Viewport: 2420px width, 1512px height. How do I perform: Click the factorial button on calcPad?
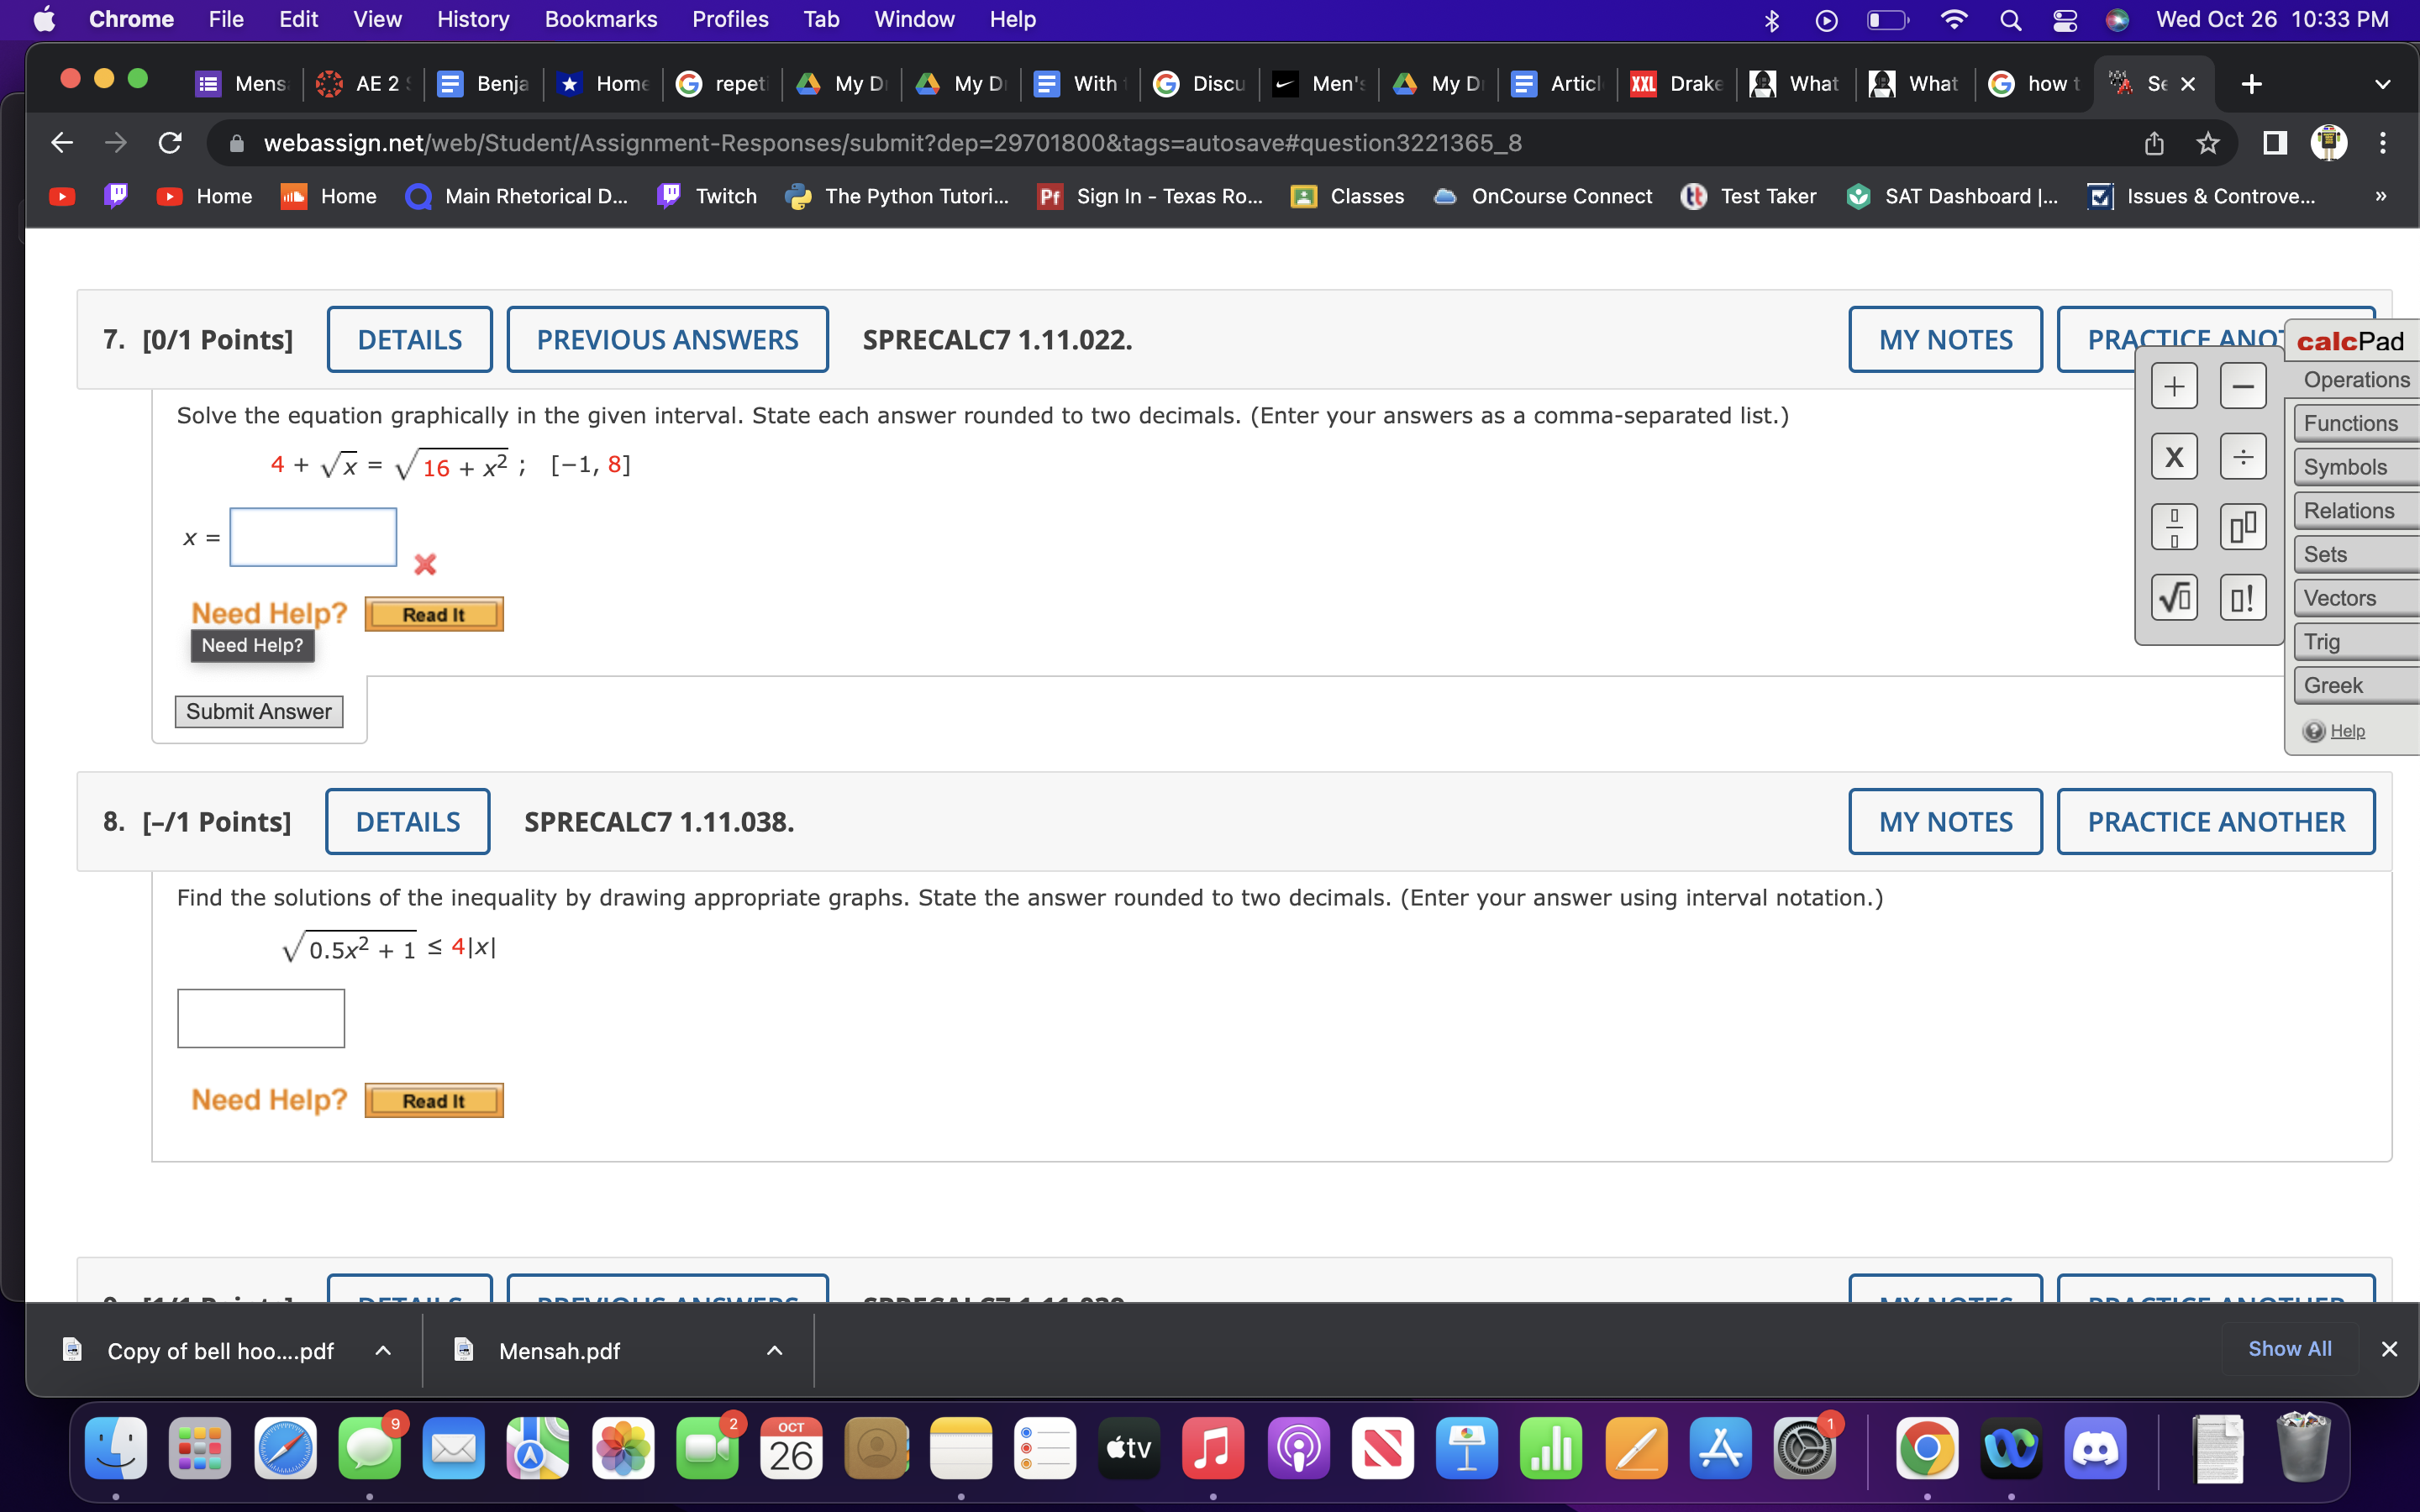pos(2243,597)
